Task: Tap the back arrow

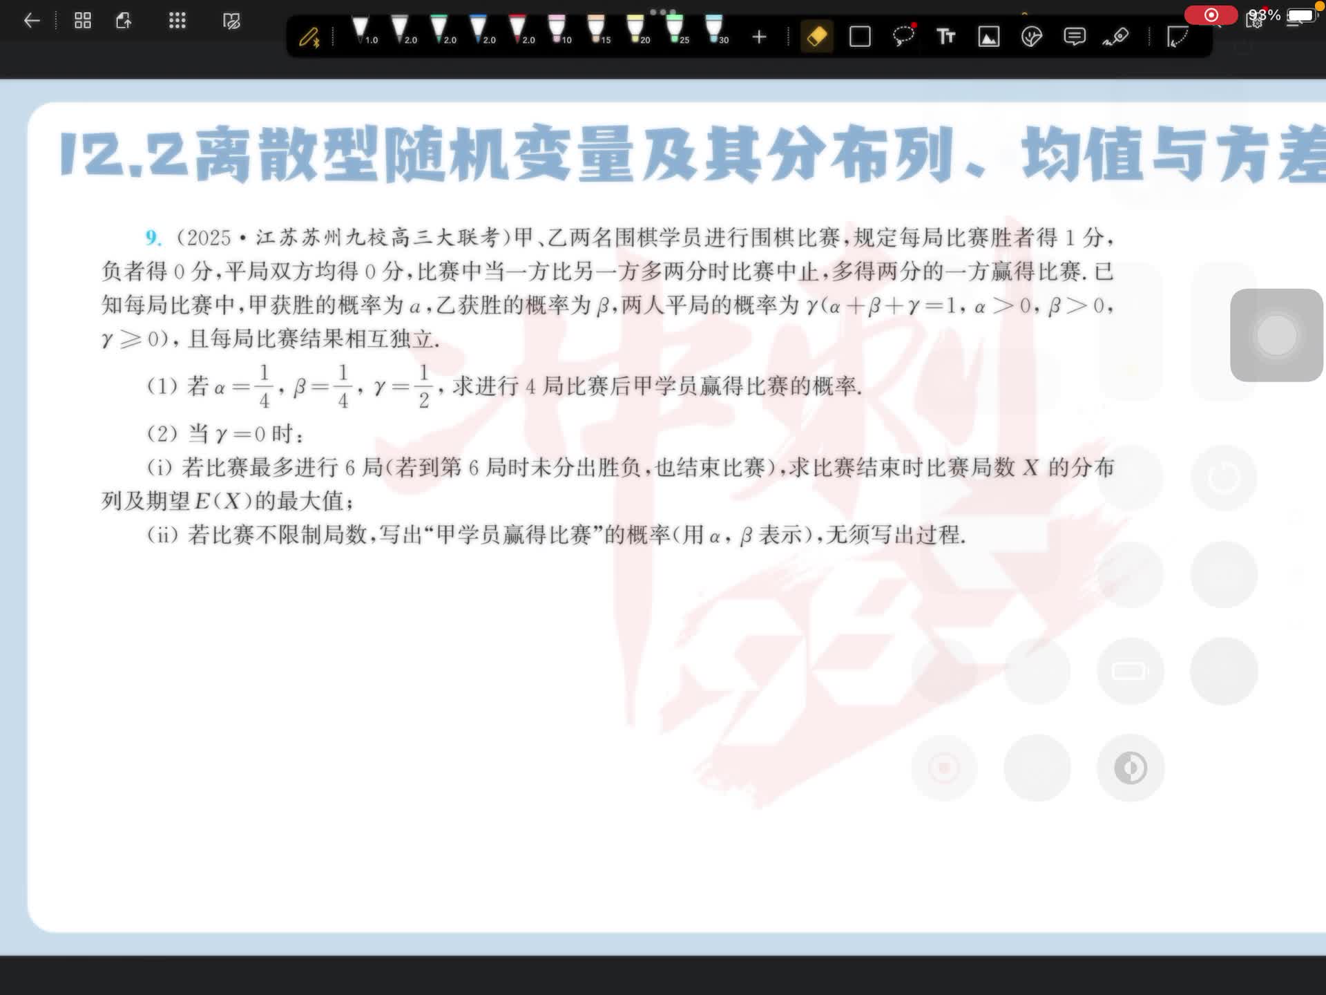Action: [x=32, y=21]
